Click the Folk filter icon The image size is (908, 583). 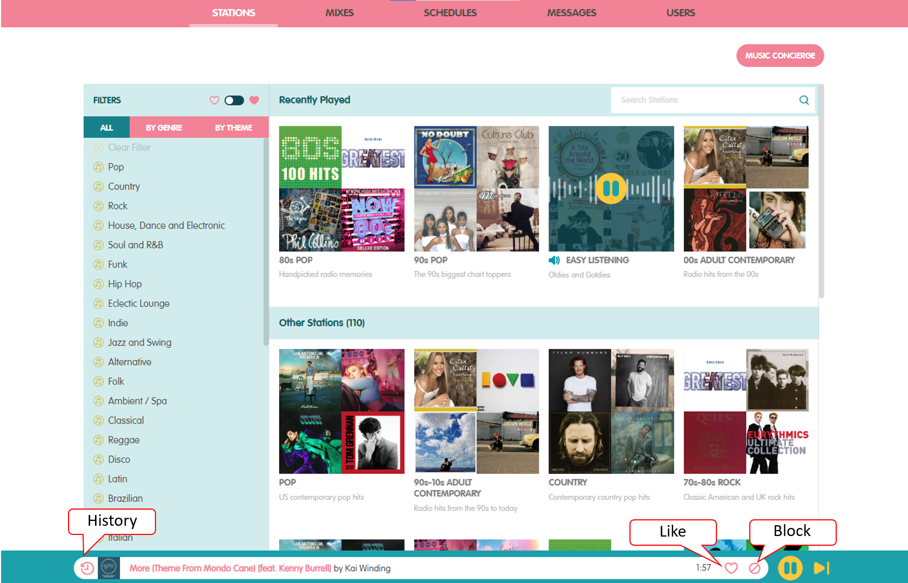(x=98, y=382)
